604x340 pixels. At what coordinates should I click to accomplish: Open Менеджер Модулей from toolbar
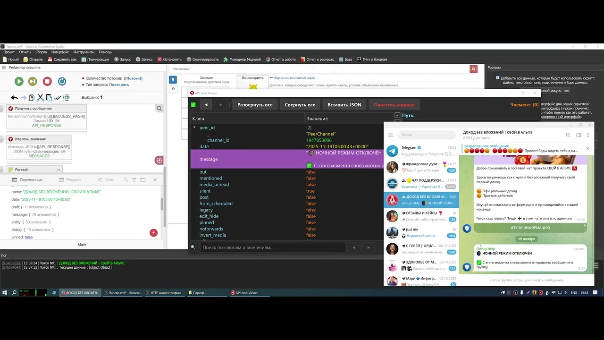pos(242,59)
